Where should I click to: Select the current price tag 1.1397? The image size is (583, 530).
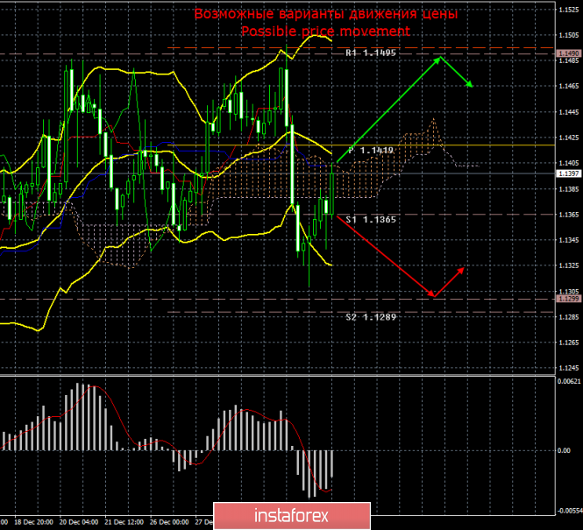567,173
